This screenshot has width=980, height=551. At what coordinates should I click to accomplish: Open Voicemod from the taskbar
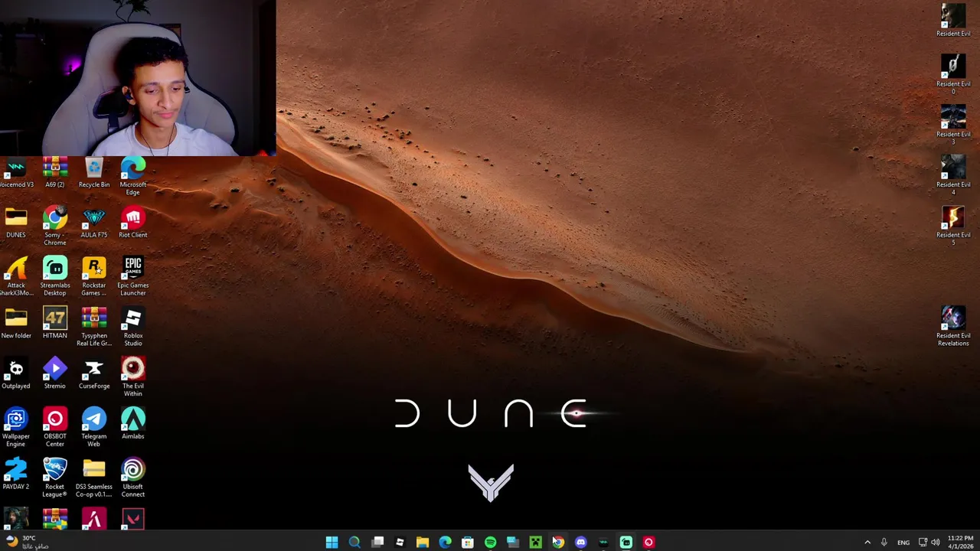(x=603, y=543)
